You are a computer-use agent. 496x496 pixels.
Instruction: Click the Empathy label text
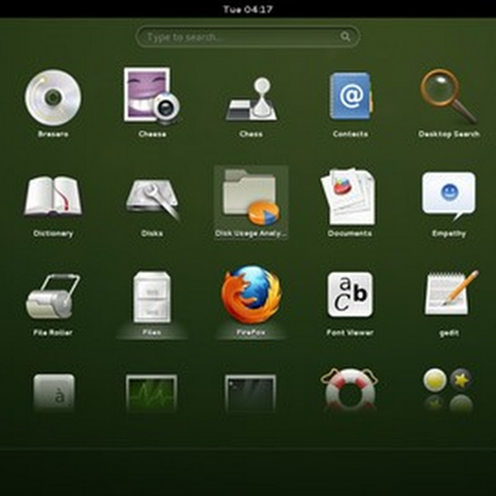click(x=449, y=234)
